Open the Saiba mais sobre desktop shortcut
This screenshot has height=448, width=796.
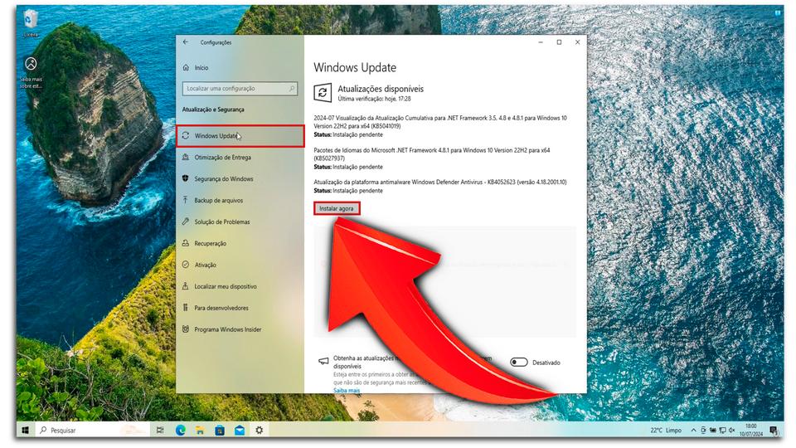pos(31,73)
